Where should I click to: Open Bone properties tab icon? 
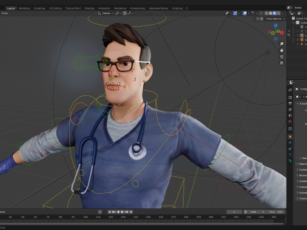tap(290, 160)
